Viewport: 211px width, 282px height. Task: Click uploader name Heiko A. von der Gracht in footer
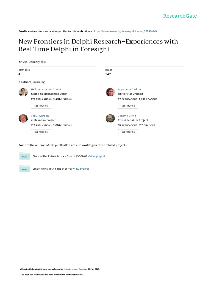74,269
